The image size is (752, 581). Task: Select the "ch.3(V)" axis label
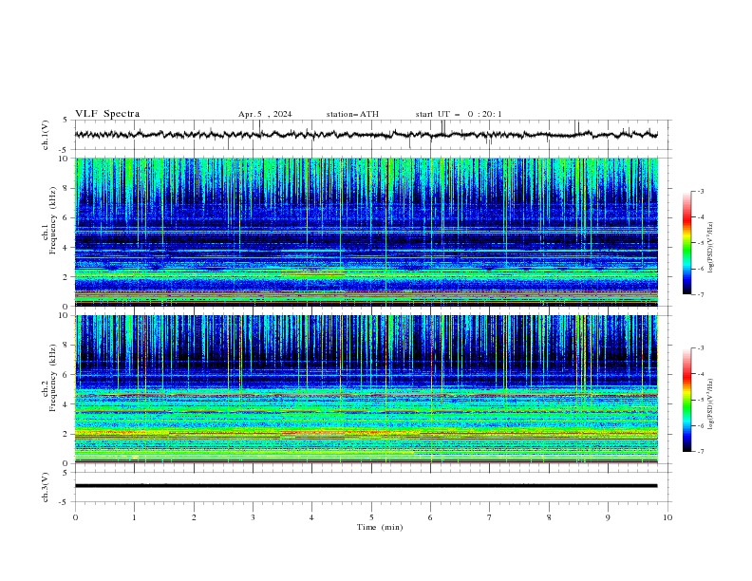46,488
